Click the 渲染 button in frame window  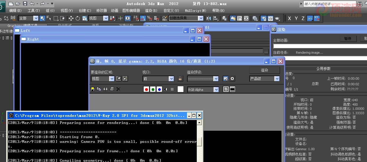(x=265, y=70)
